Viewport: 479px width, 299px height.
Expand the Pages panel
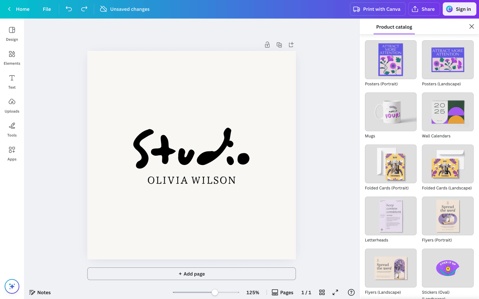[282, 292]
